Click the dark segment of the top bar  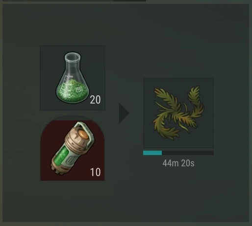tap(129, 0)
